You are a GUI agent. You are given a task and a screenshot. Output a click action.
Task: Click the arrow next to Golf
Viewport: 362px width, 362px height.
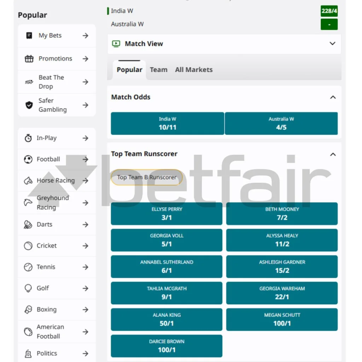click(x=85, y=288)
